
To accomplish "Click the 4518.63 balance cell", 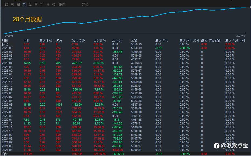I will click(x=136, y=63).
